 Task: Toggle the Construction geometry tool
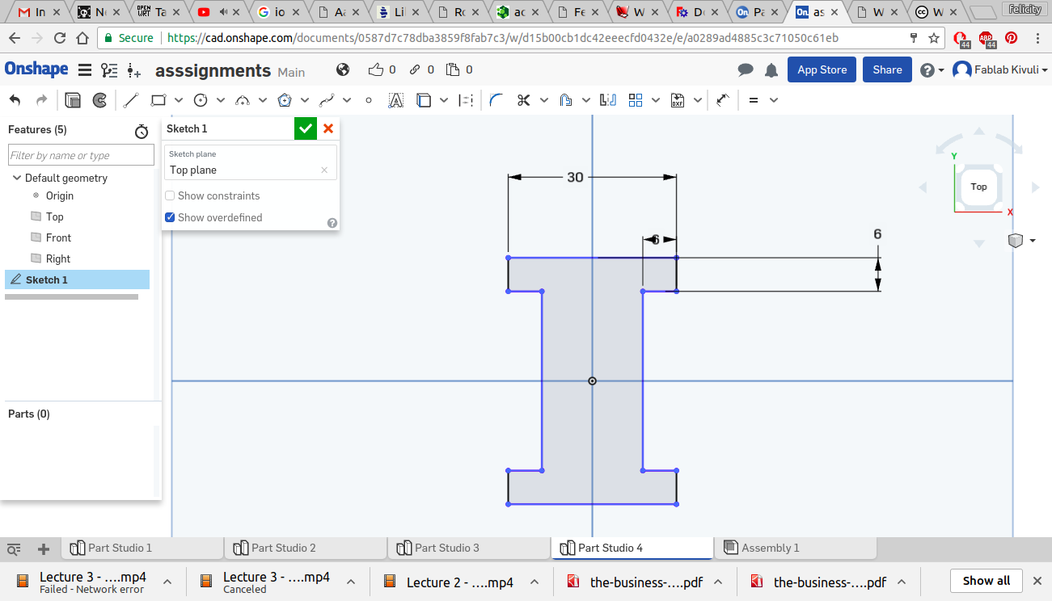pyautogui.click(x=466, y=100)
